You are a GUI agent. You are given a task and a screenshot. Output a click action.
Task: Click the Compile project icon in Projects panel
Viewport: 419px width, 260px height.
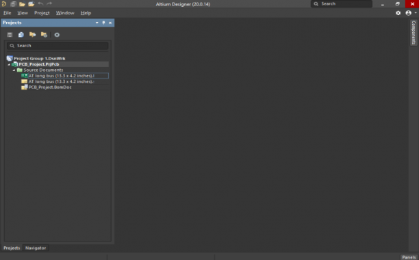21,35
